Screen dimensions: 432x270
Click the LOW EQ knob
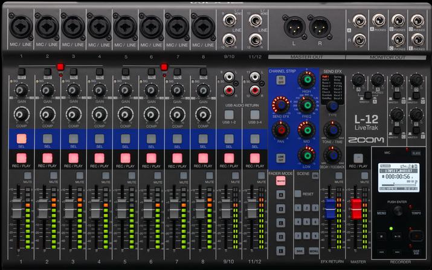pos(307,155)
